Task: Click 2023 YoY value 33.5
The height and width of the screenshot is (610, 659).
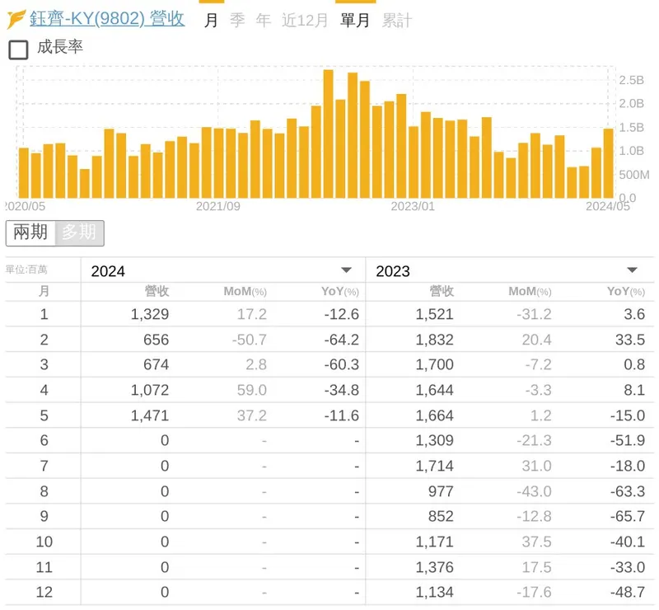Action: [x=630, y=340]
